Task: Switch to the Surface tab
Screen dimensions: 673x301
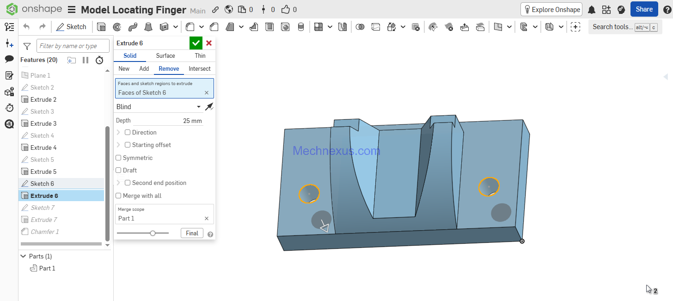Action: [165, 55]
